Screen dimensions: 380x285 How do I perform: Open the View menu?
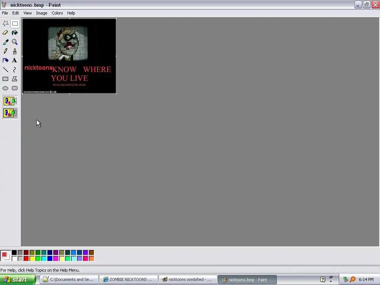click(x=27, y=13)
